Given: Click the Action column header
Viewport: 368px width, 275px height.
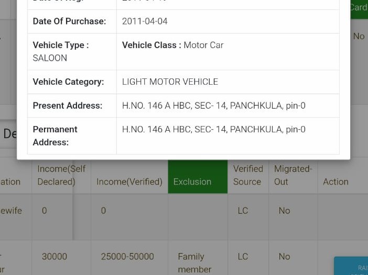Looking at the screenshot, I should [335, 182].
